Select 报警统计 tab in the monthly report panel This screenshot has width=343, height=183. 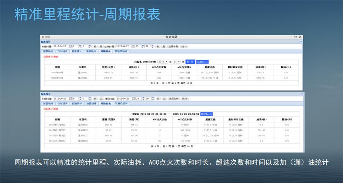(x=48, y=51)
